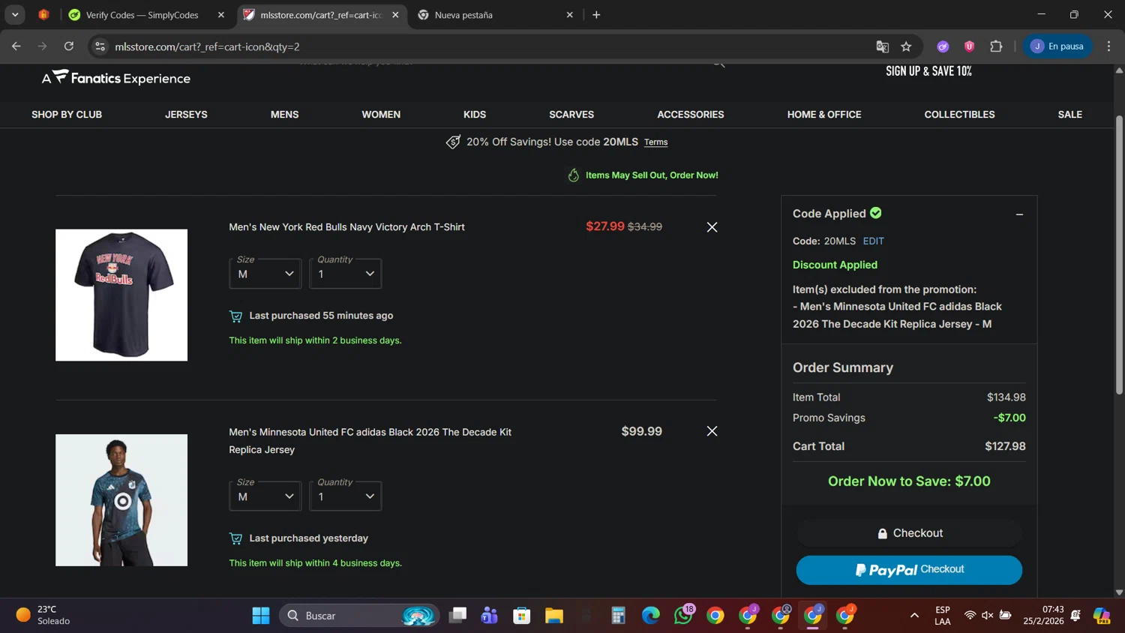Close the Verify Codes tab

click(x=221, y=15)
